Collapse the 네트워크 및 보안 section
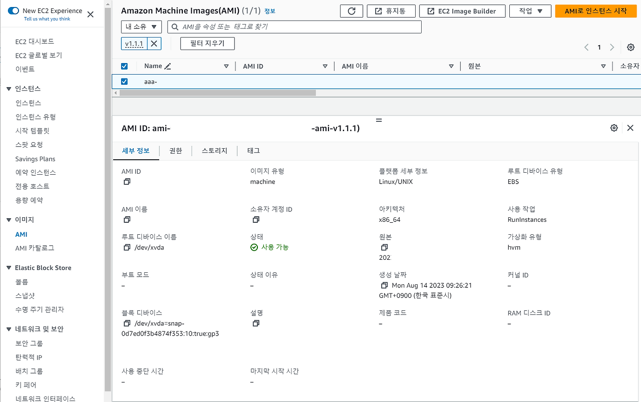 coord(9,329)
